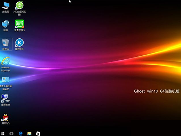181x136 pixels.
Task: Open File Explorer from the taskbar
Action: [29, 133]
